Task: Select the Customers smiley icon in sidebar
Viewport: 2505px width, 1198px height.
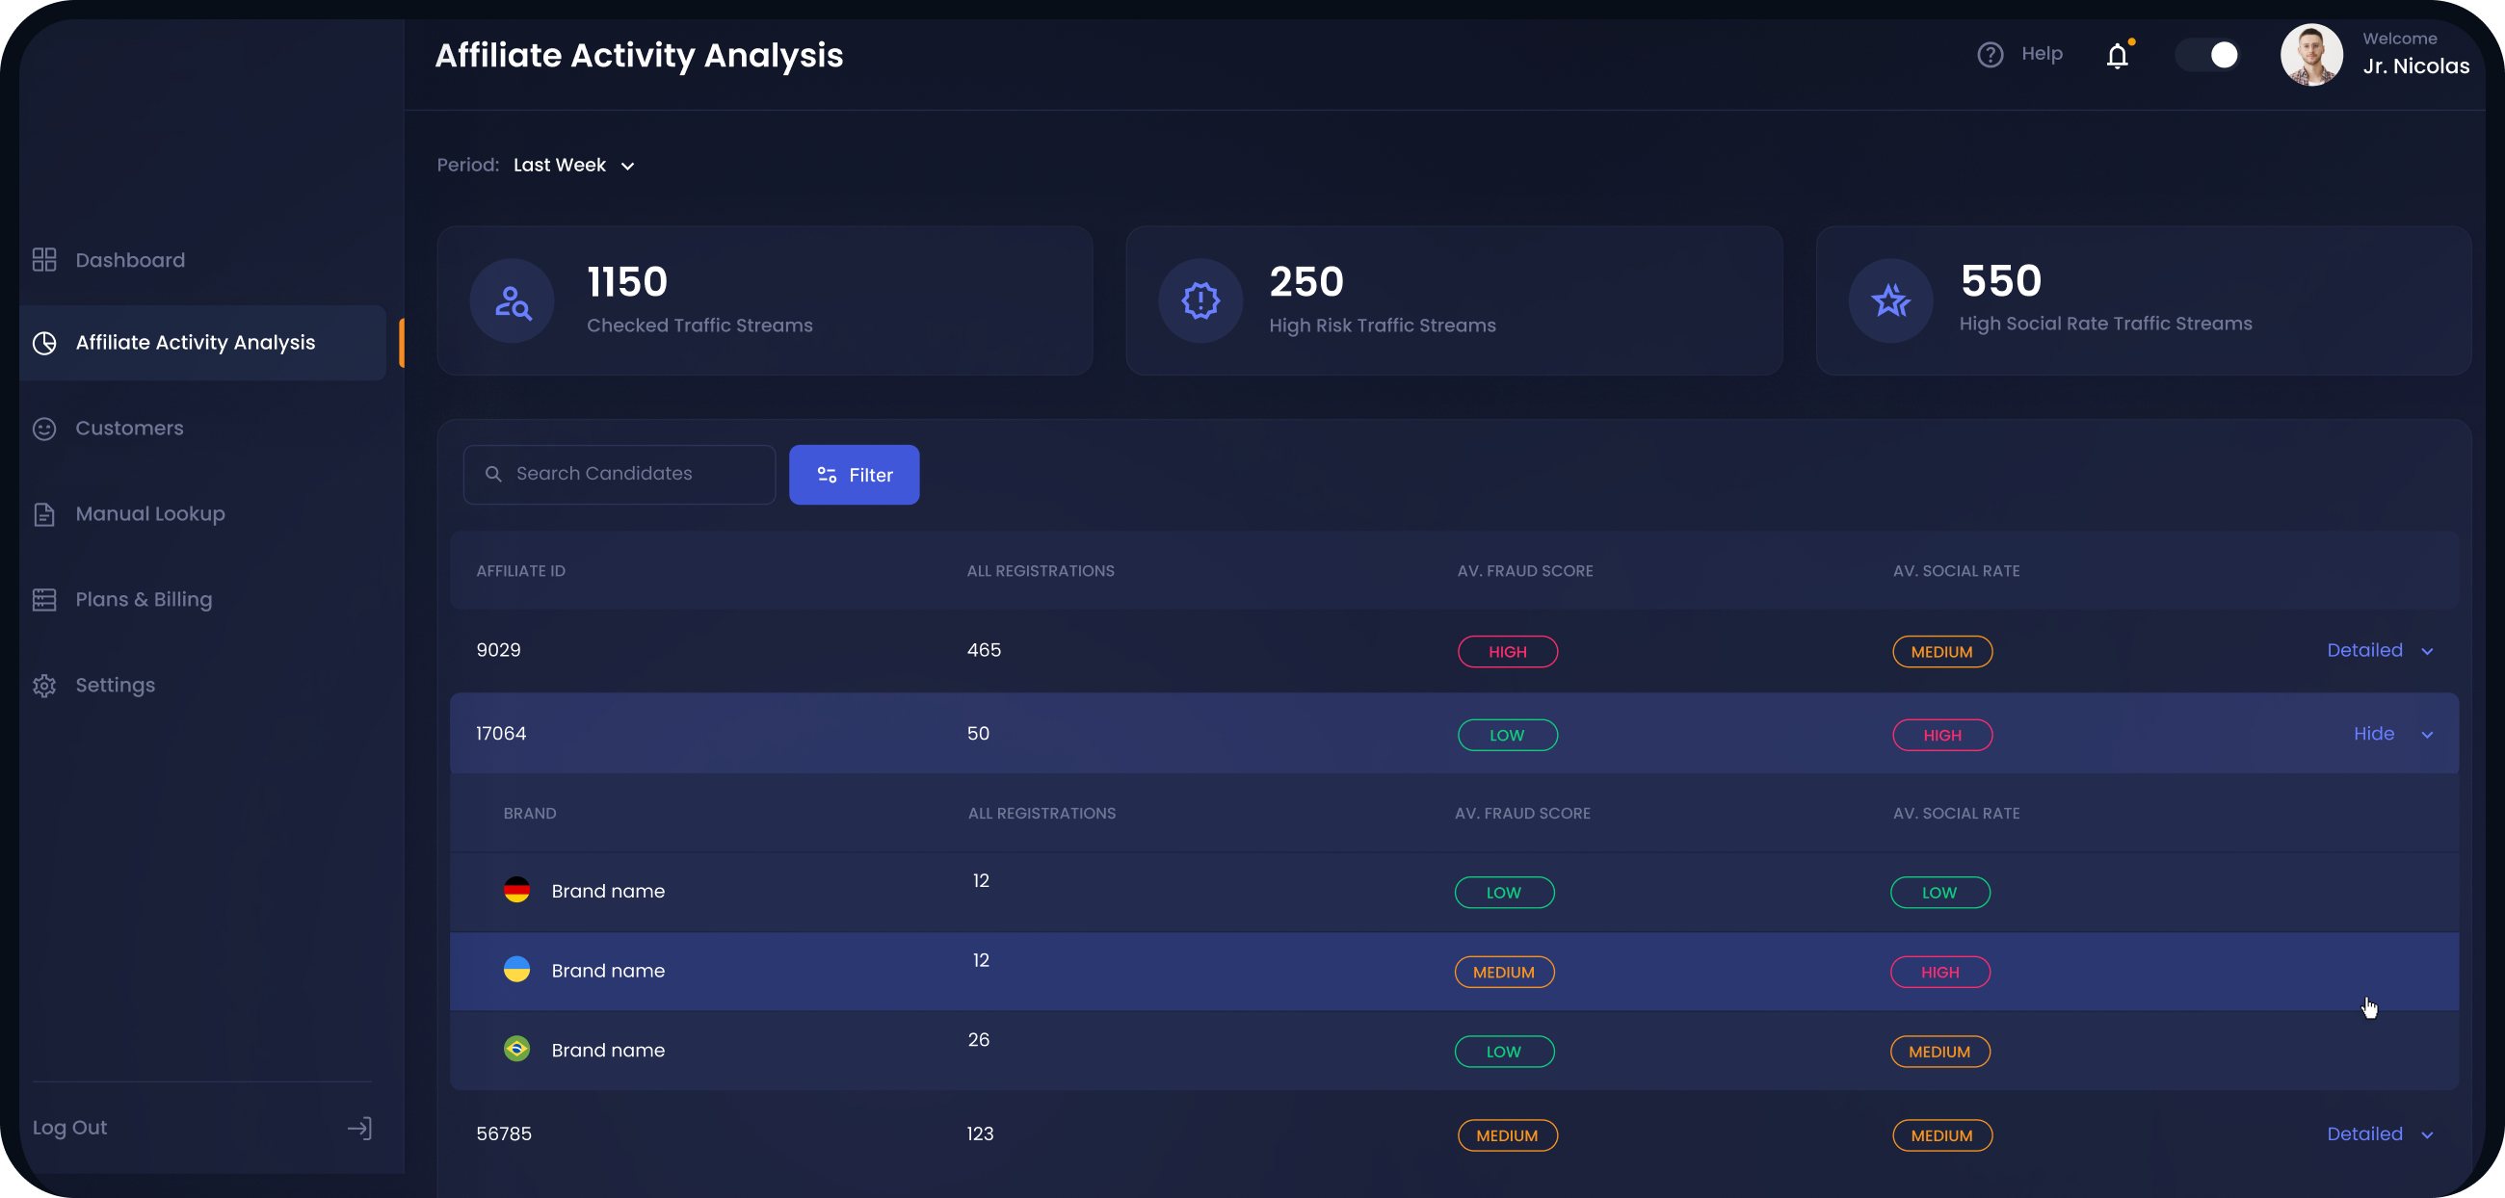Action: tap(44, 428)
